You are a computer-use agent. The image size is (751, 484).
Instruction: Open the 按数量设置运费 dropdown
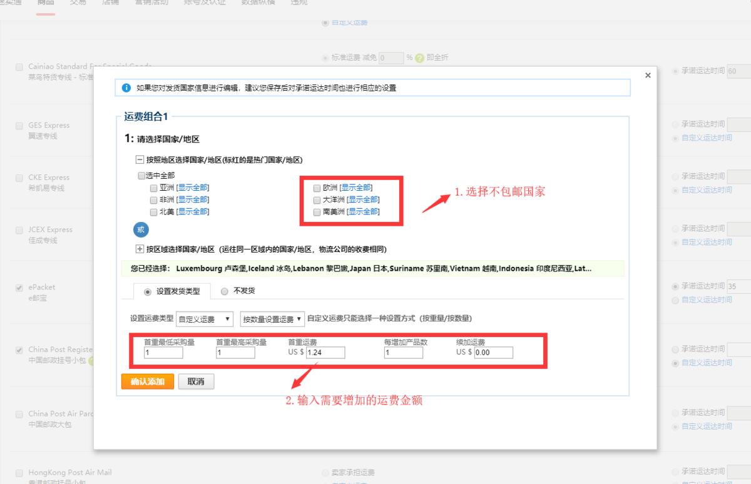click(272, 319)
